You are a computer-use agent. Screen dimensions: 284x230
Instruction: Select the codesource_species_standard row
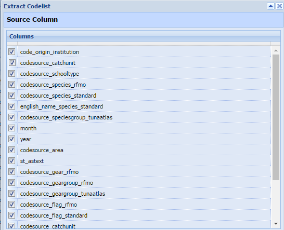point(139,96)
